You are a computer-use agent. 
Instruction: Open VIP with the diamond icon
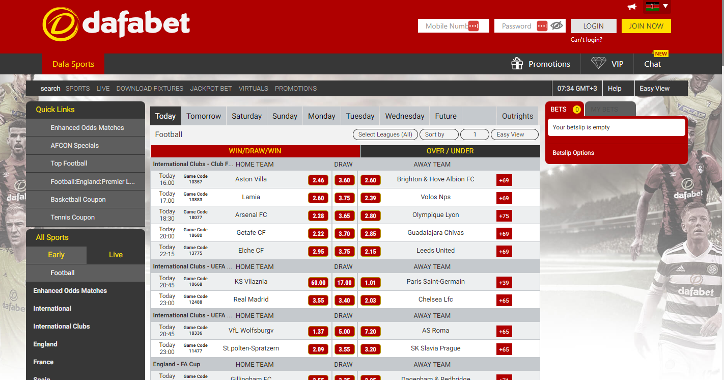coord(607,64)
